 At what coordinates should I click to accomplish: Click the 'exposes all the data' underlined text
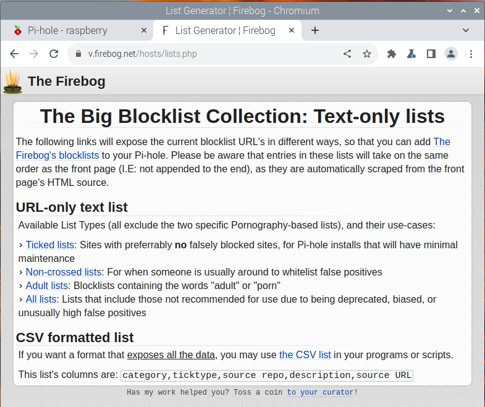pyautogui.click(x=171, y=355)
